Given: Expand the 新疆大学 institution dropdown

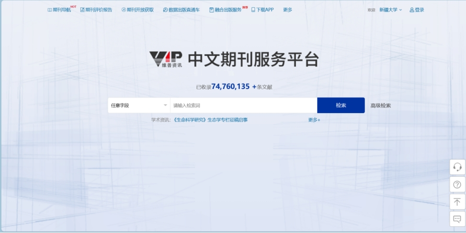Looking at the screenshot, I should pos(390,10).
